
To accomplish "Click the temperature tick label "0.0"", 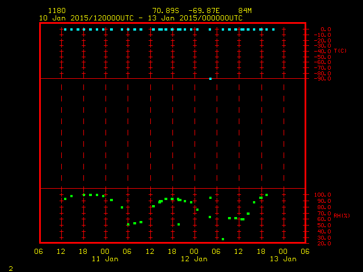I will pyautogui.click(x=326, y=29).
